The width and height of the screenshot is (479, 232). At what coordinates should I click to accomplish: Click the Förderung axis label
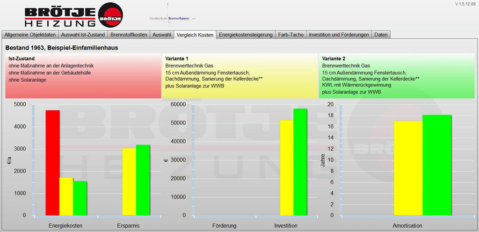click(224, 226)
